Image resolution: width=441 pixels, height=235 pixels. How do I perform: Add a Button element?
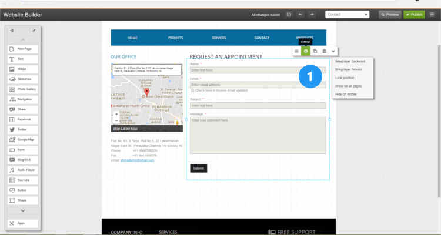23,190
